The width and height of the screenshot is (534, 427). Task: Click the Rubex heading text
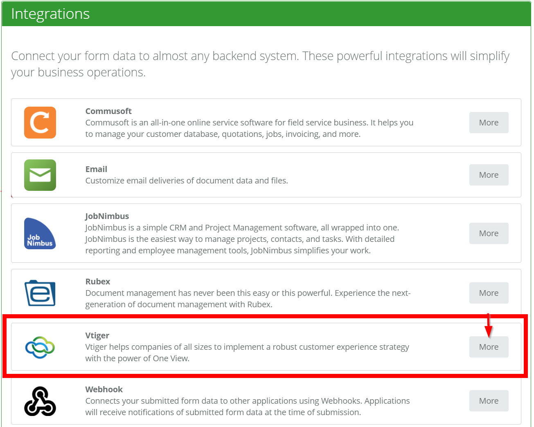pyautogui.click(x=98, y=282)
